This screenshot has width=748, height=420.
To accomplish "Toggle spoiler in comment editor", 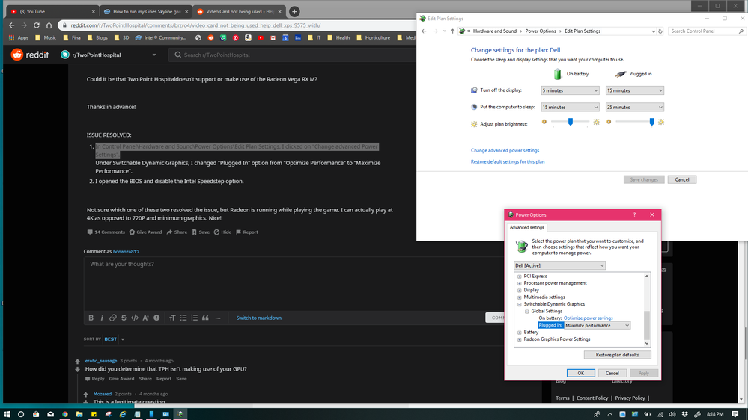I will pyautogui.click(x=156, y=318).
